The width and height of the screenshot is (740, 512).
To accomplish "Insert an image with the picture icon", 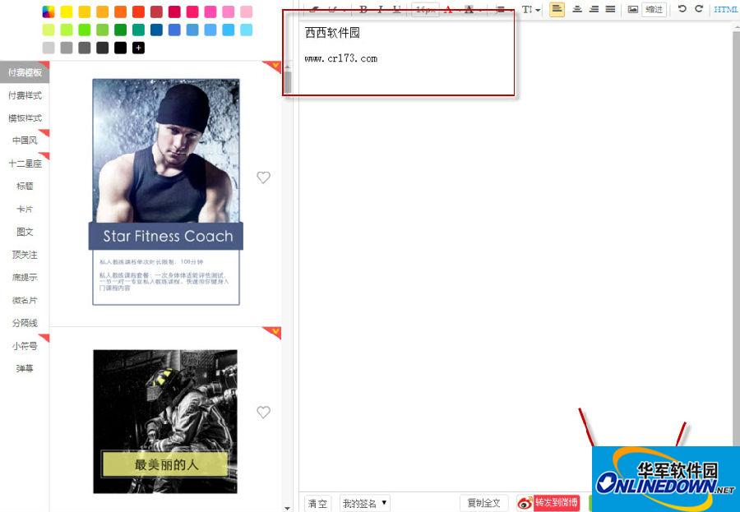I will click(633, 9).
